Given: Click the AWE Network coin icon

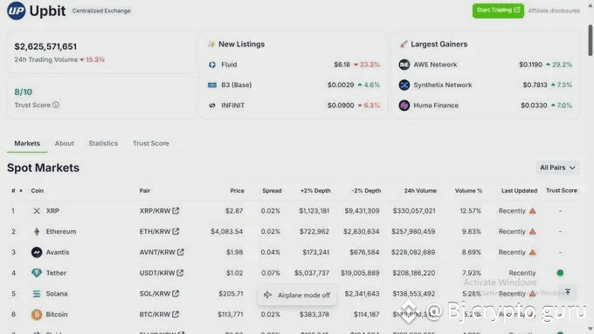Looking at the screenshot, I should [x=404, y=65].
